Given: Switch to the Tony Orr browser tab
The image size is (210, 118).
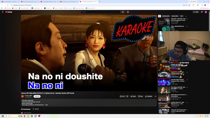Looking at the screenshot, I should click(x=69, y=2).
